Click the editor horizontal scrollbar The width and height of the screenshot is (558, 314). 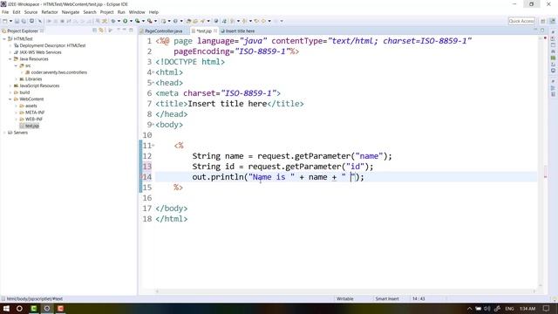tap(345, 291)
